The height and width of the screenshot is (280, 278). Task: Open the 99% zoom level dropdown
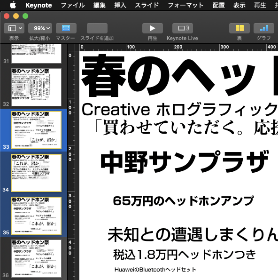(40, 28)
